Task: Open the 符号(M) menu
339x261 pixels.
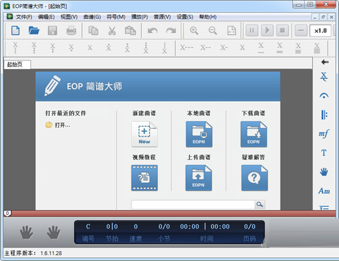Action: click(x=116, y=17)
